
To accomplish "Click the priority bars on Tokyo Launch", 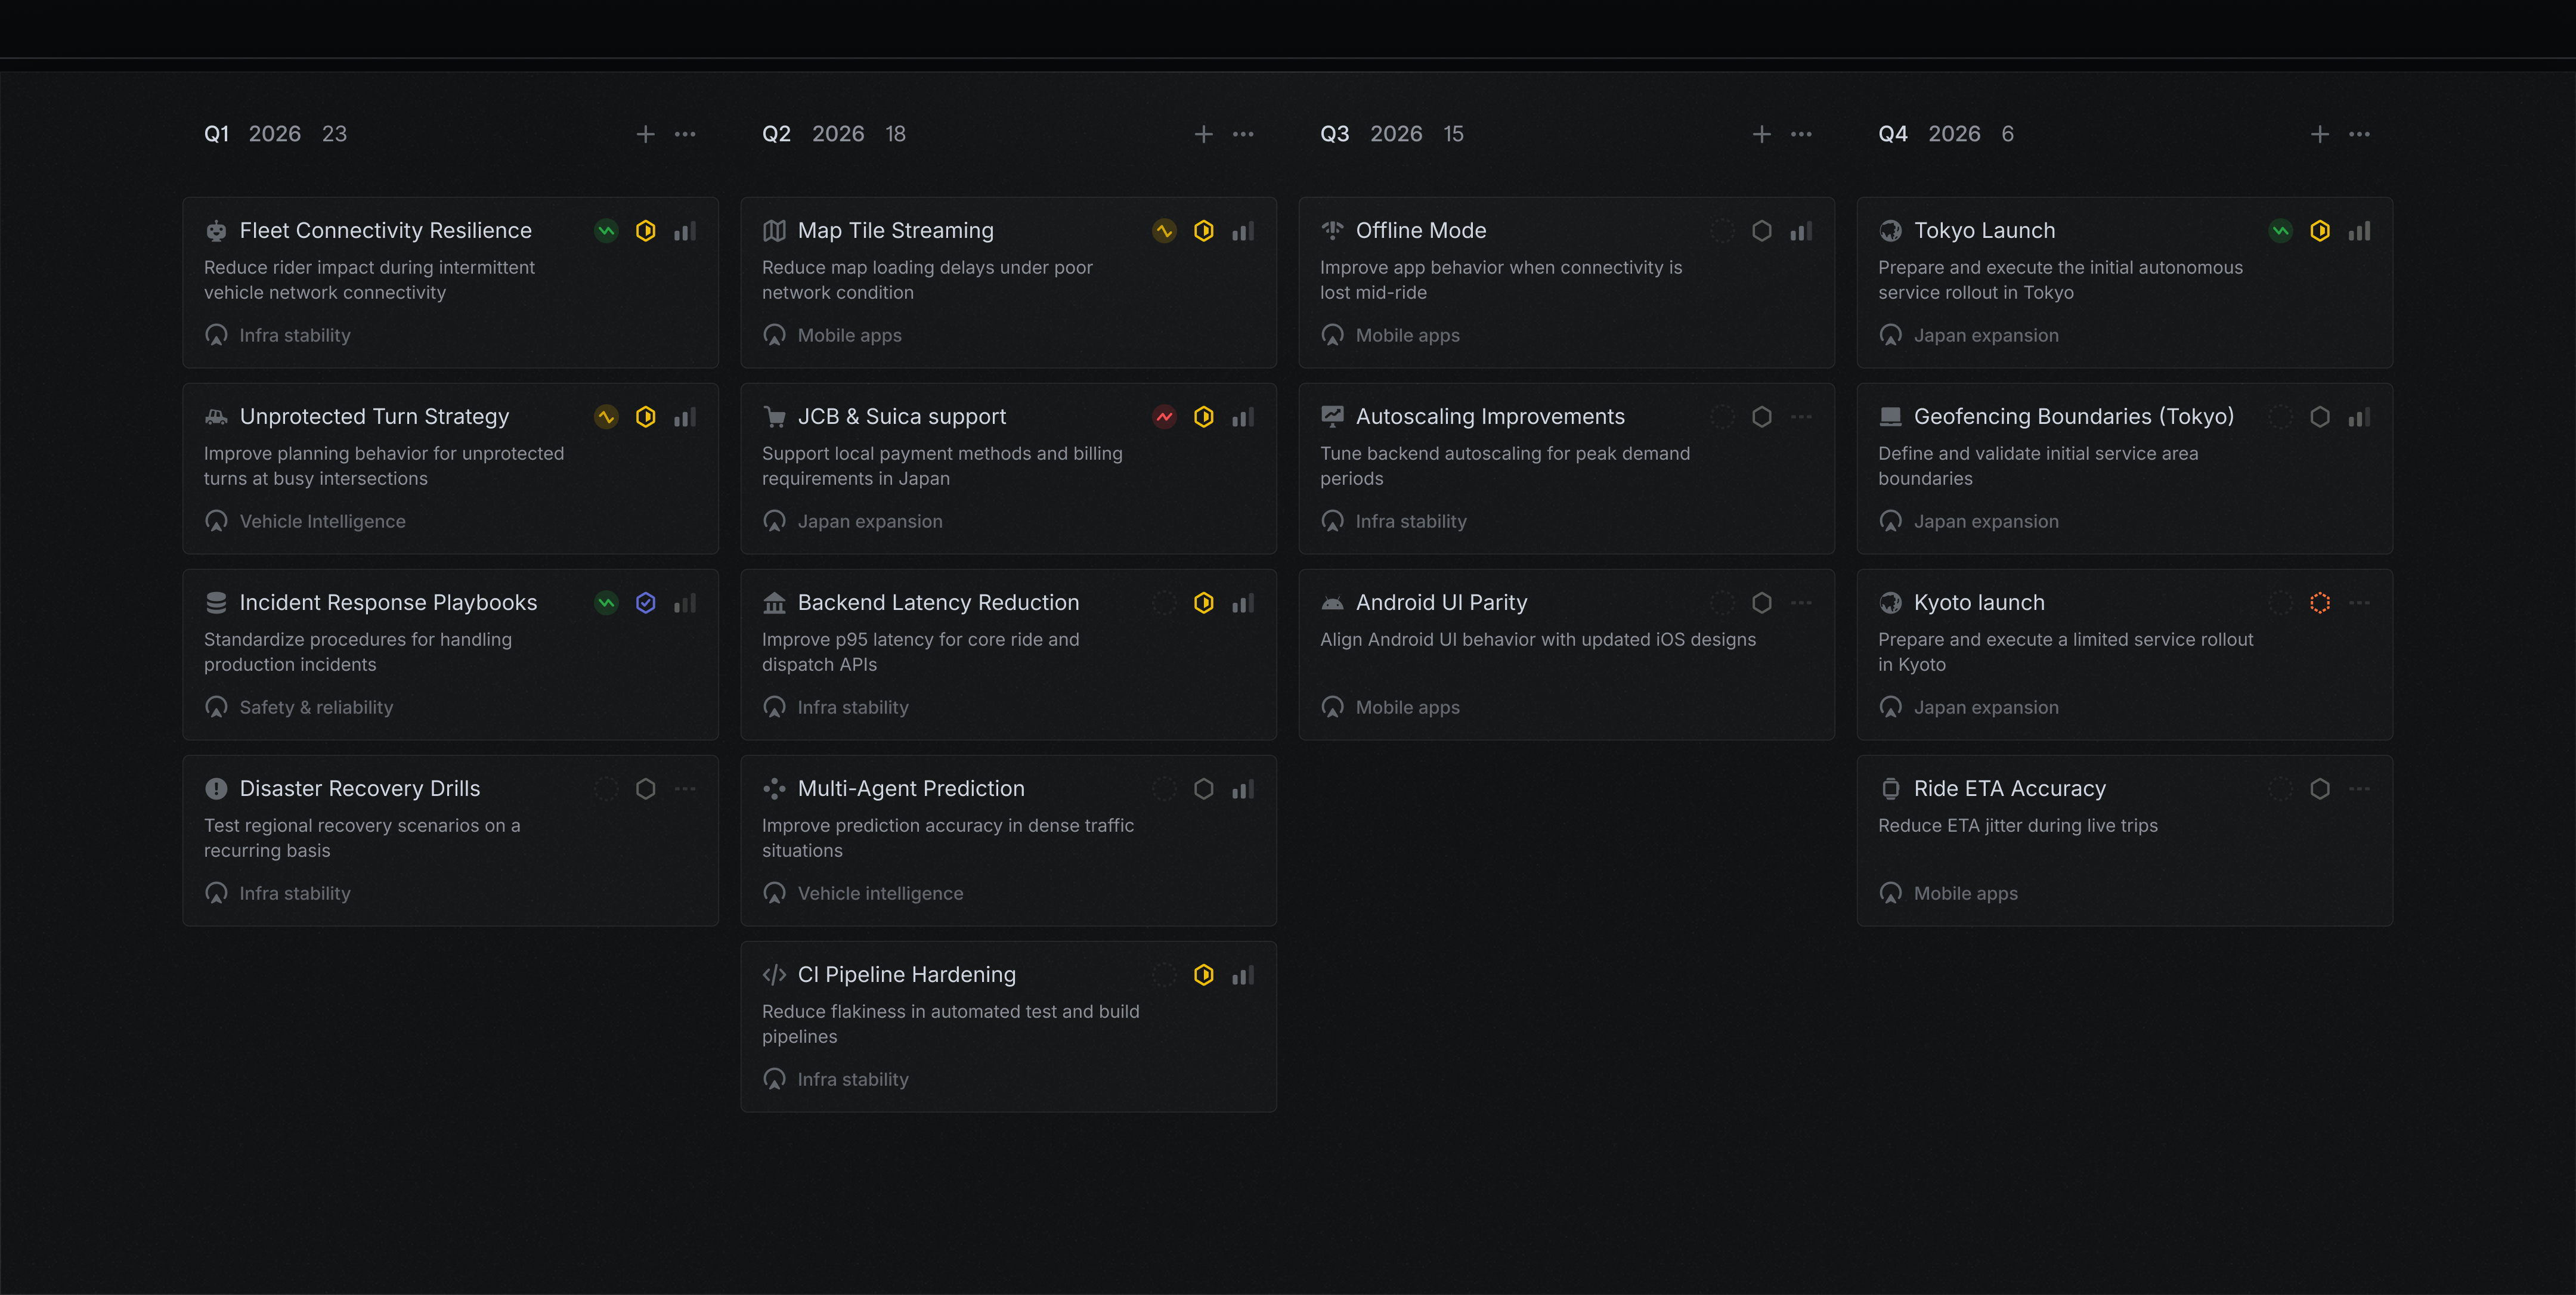I will [2359, 231].
